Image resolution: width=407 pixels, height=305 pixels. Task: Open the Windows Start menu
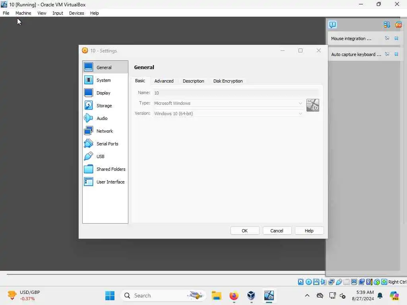click(x=110, y=295)
